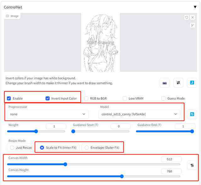The width and height of the screenshot is (201, 185).
Task: Swap canvas width and height icon
Action: pyautogui.click(x=192, y=165)
